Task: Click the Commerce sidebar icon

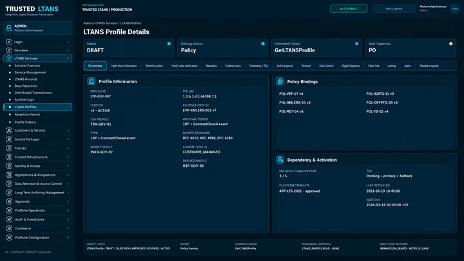Action: click(9, 228)
